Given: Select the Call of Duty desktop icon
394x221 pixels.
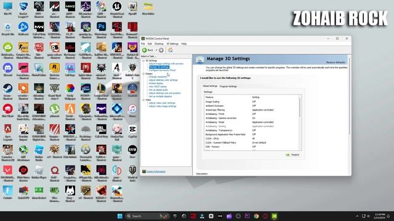Looking at the screenshot, I should (101, 131).
